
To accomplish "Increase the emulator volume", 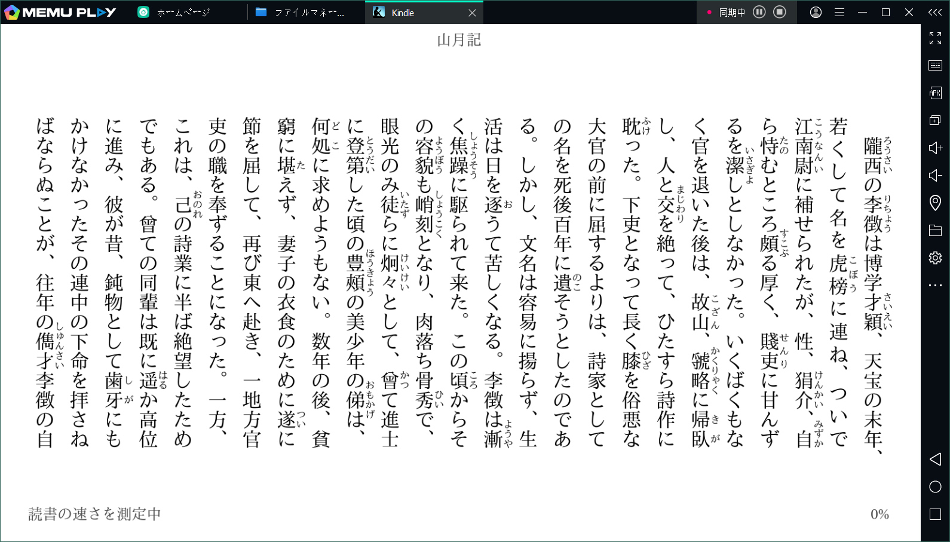I will tap(936, 148).
